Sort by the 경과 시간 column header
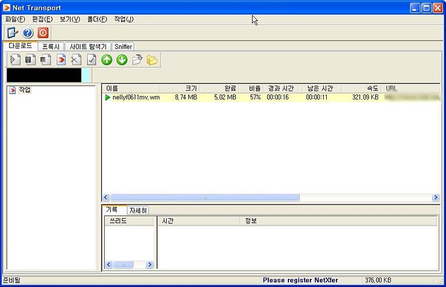Viewport: 446px width, 287px height. click(x=283, y=89)
